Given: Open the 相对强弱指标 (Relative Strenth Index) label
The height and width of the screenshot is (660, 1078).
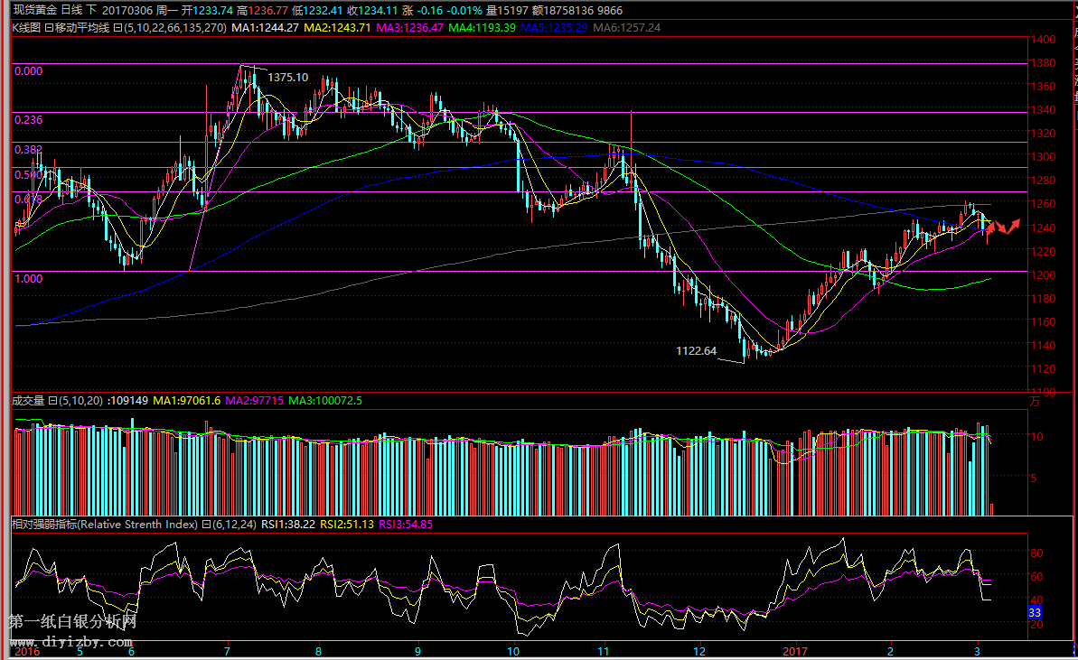Looking at the screenshot, I should 105,525.
